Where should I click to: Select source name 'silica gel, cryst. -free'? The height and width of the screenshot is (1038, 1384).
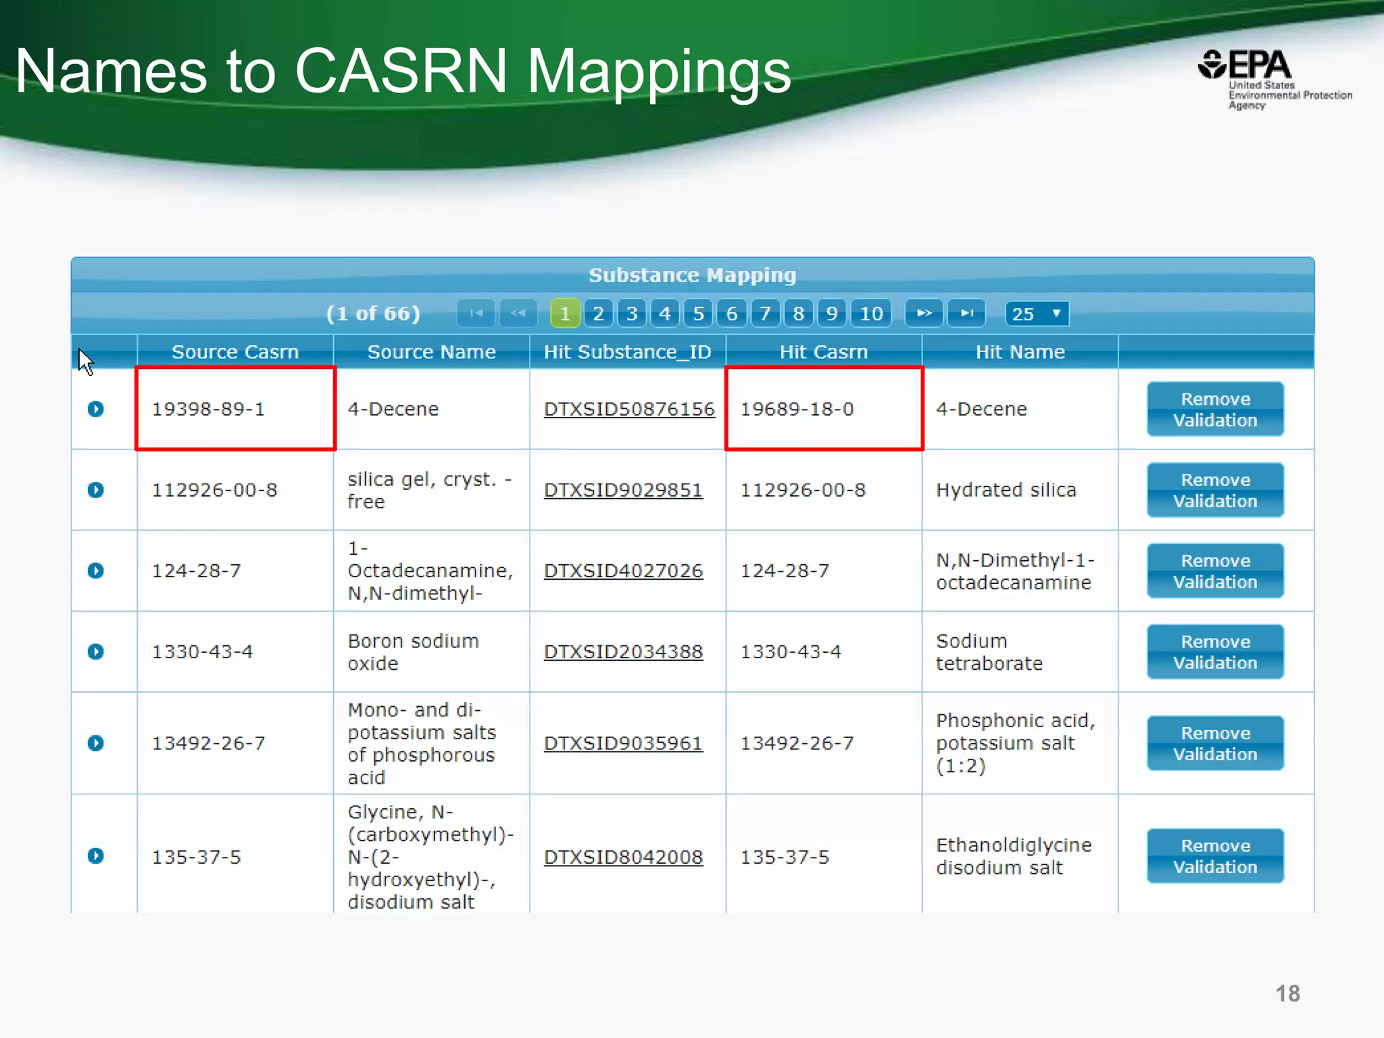click(x=430, y=490)
